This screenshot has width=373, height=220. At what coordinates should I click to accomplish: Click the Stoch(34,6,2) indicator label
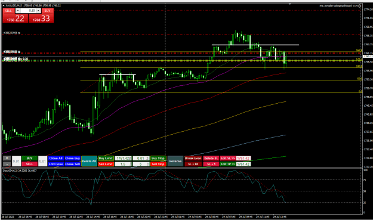(20, 171)
